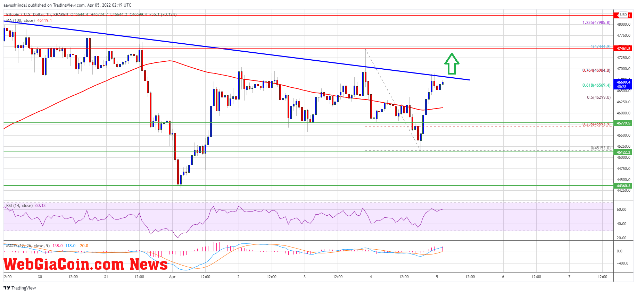Click the red 47461.8 price label
Viewport: 637px width, 294px height.
click(x=623, y=49)
